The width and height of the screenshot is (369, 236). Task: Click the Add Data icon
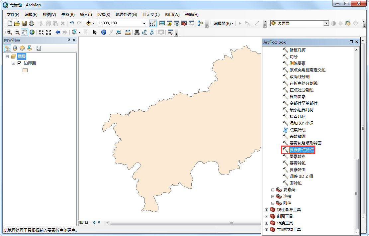click(89, 23)
